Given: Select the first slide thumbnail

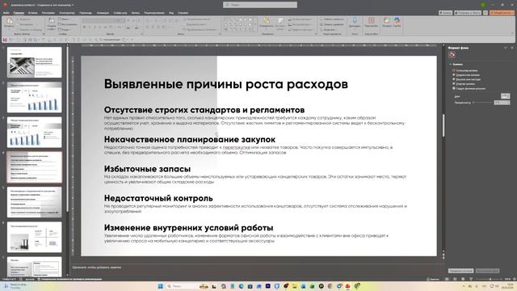Looking at the screenshot, I should [x=34, y=62].
